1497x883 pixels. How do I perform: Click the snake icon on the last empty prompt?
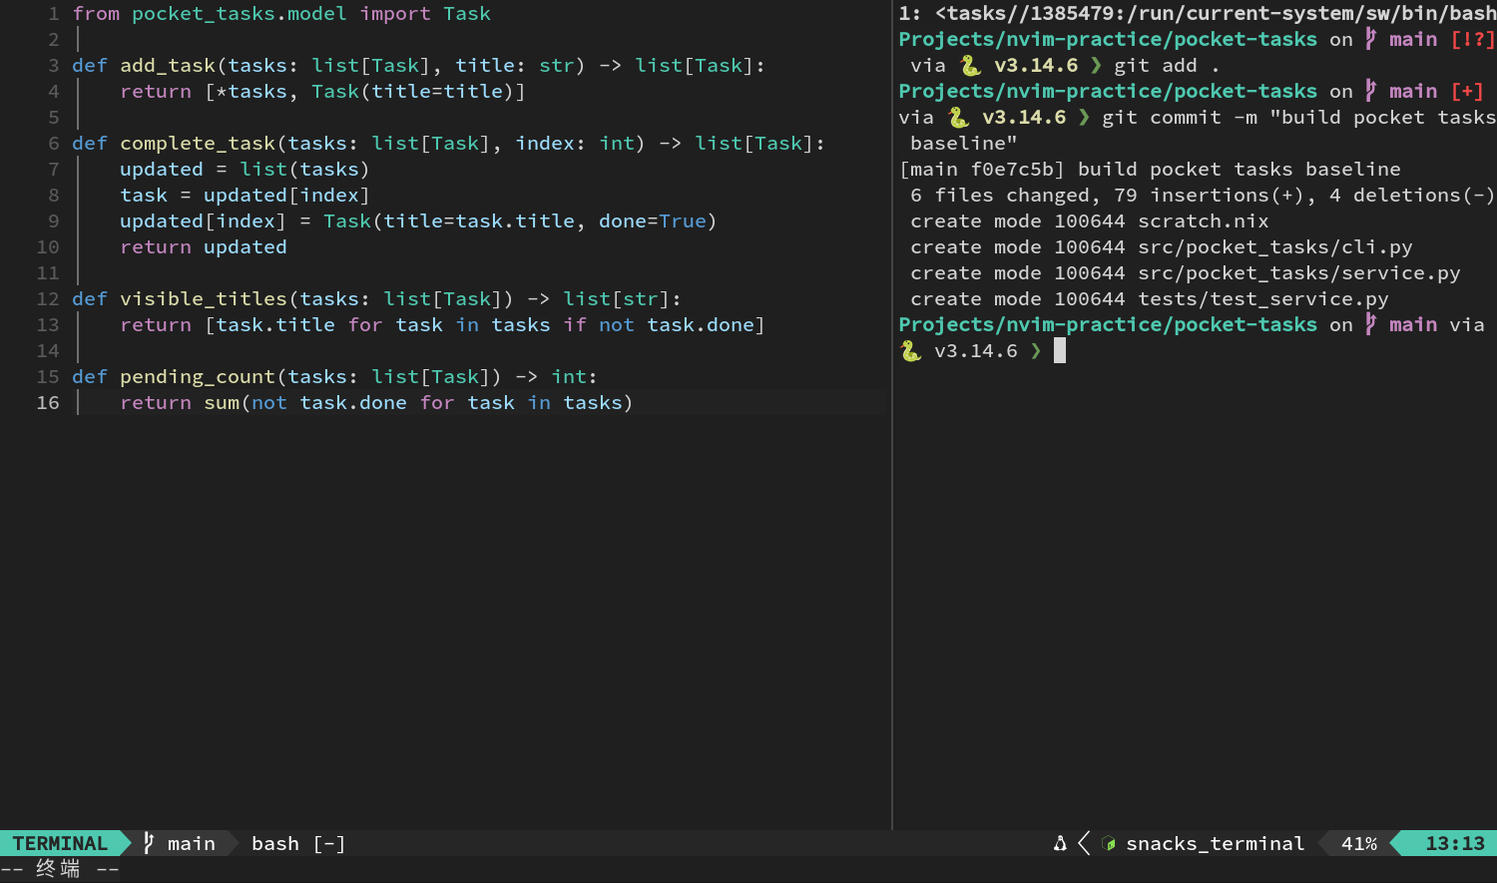910,351
